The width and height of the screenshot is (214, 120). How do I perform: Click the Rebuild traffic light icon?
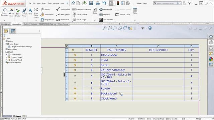(118, 3)
